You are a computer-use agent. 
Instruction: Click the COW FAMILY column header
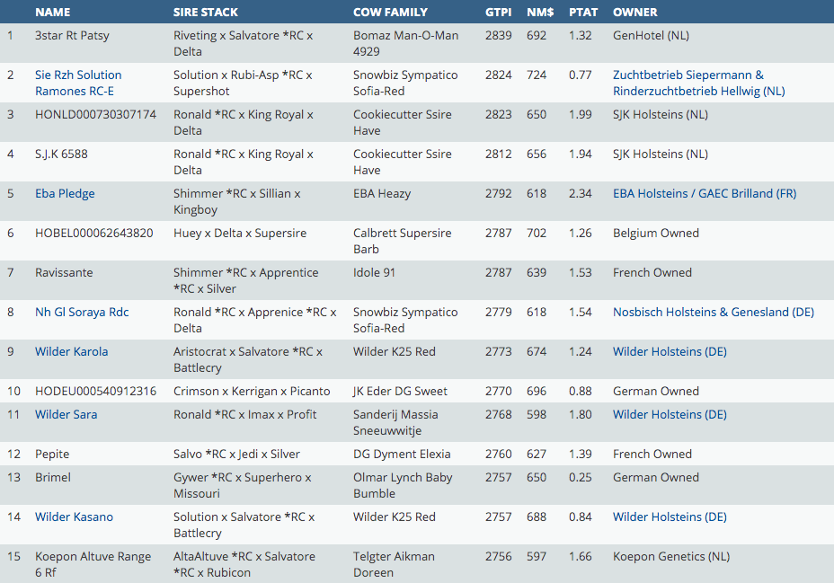point(390,12)
